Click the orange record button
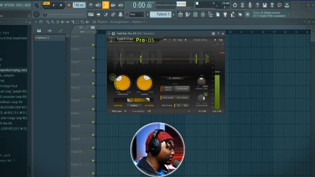Screen dimensions: 315x177 [69, 5]
